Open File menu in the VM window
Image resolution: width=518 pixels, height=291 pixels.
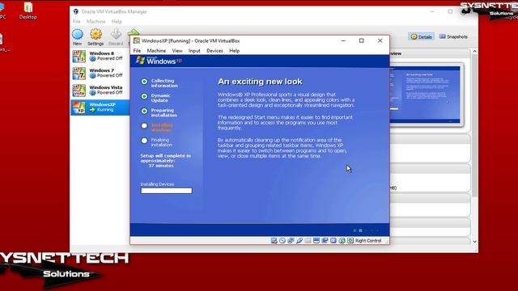click(137, 51)
